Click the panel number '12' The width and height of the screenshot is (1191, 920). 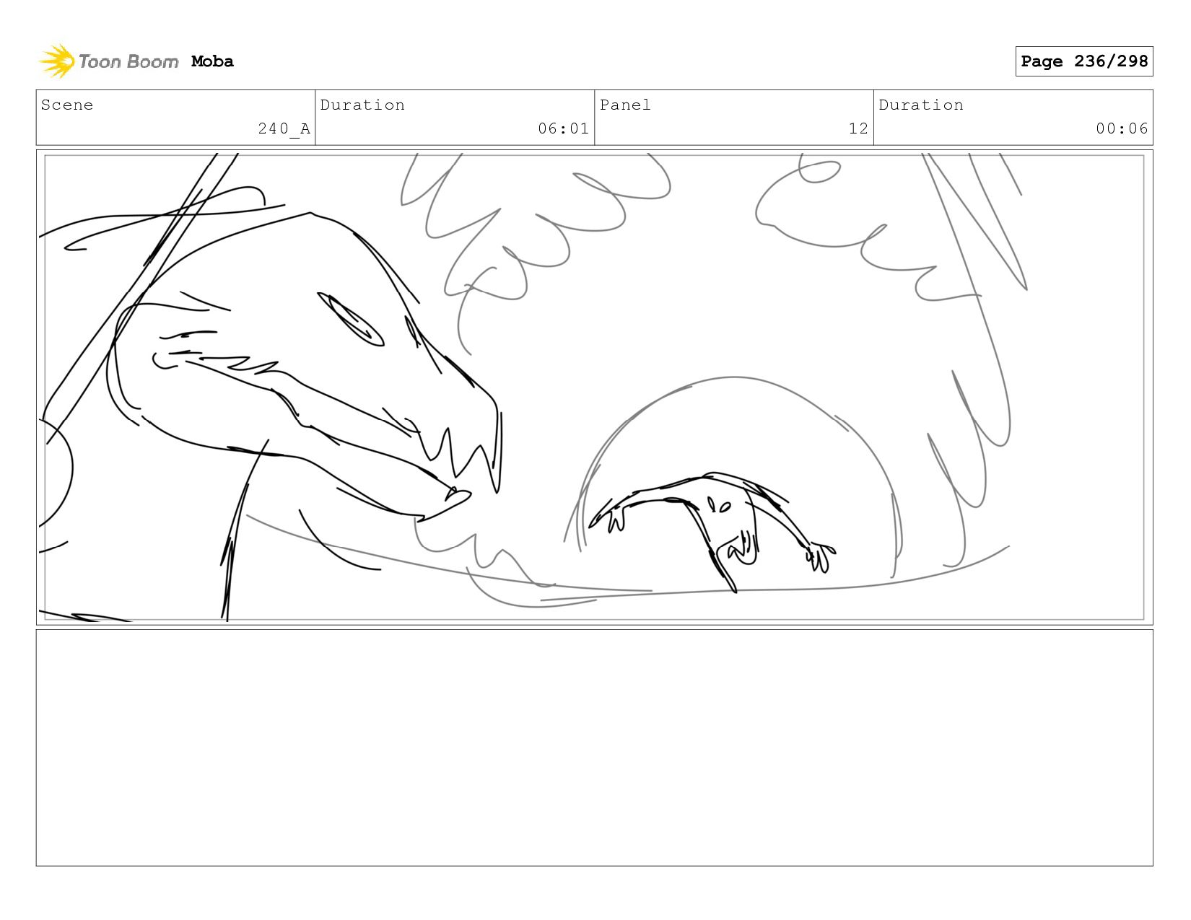point(858,128)
